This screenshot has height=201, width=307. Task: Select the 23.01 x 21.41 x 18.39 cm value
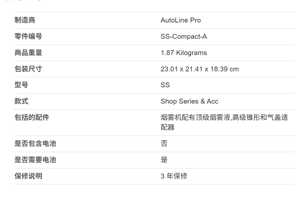(200, 69)
